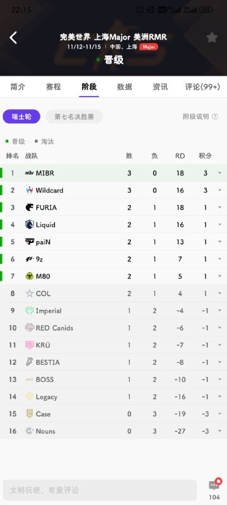Click the red Major tag

(149, 47)
